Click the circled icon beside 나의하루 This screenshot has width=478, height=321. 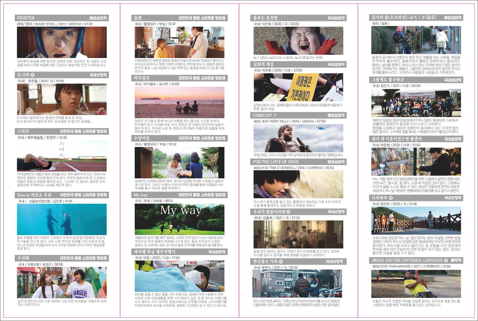point(391,198)
